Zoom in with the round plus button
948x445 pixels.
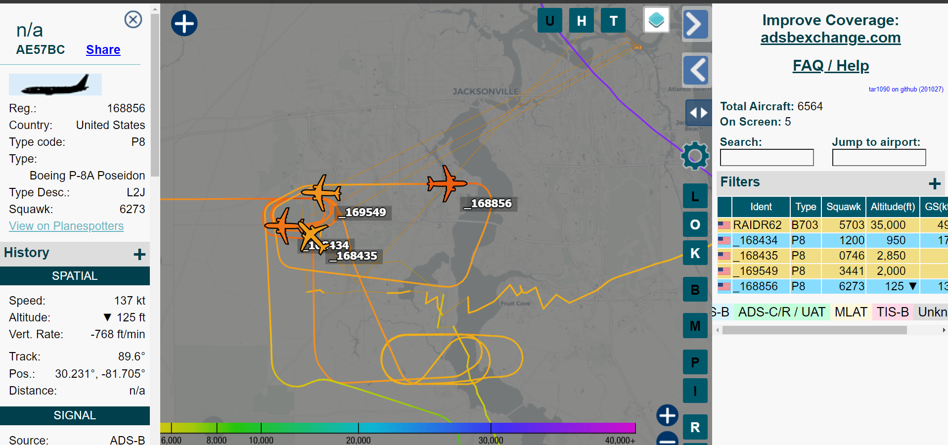click(x=667, y=415)
